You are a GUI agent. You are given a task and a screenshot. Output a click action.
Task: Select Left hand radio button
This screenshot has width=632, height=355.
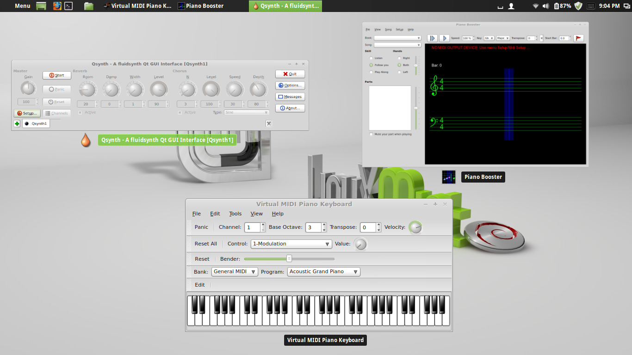399,72
